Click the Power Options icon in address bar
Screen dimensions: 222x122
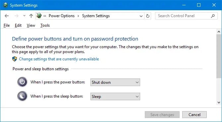tap(39, 15)
